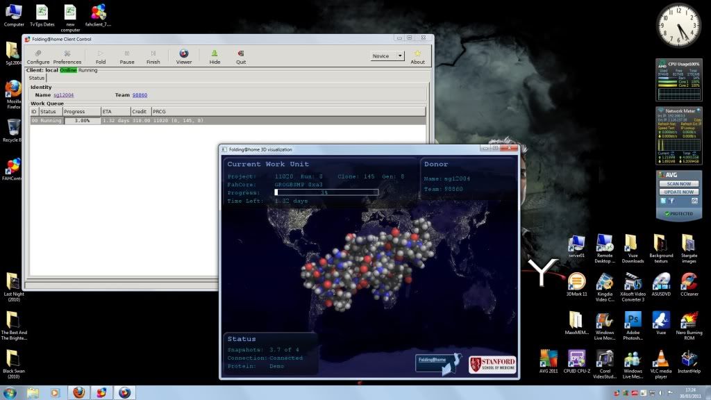The height and width of the screenshot is (400, 711).
Task: Select the Remote Desktop shortcut
Action: 605,249
